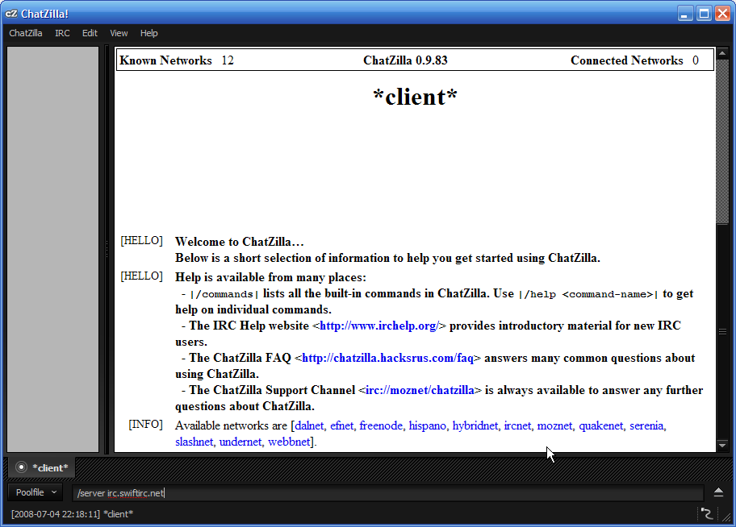Minimize the ChatZilla window
736x527 pixels.
click(x=686, y=14)
